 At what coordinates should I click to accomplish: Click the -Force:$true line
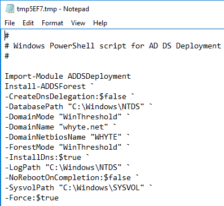point(32,198)
